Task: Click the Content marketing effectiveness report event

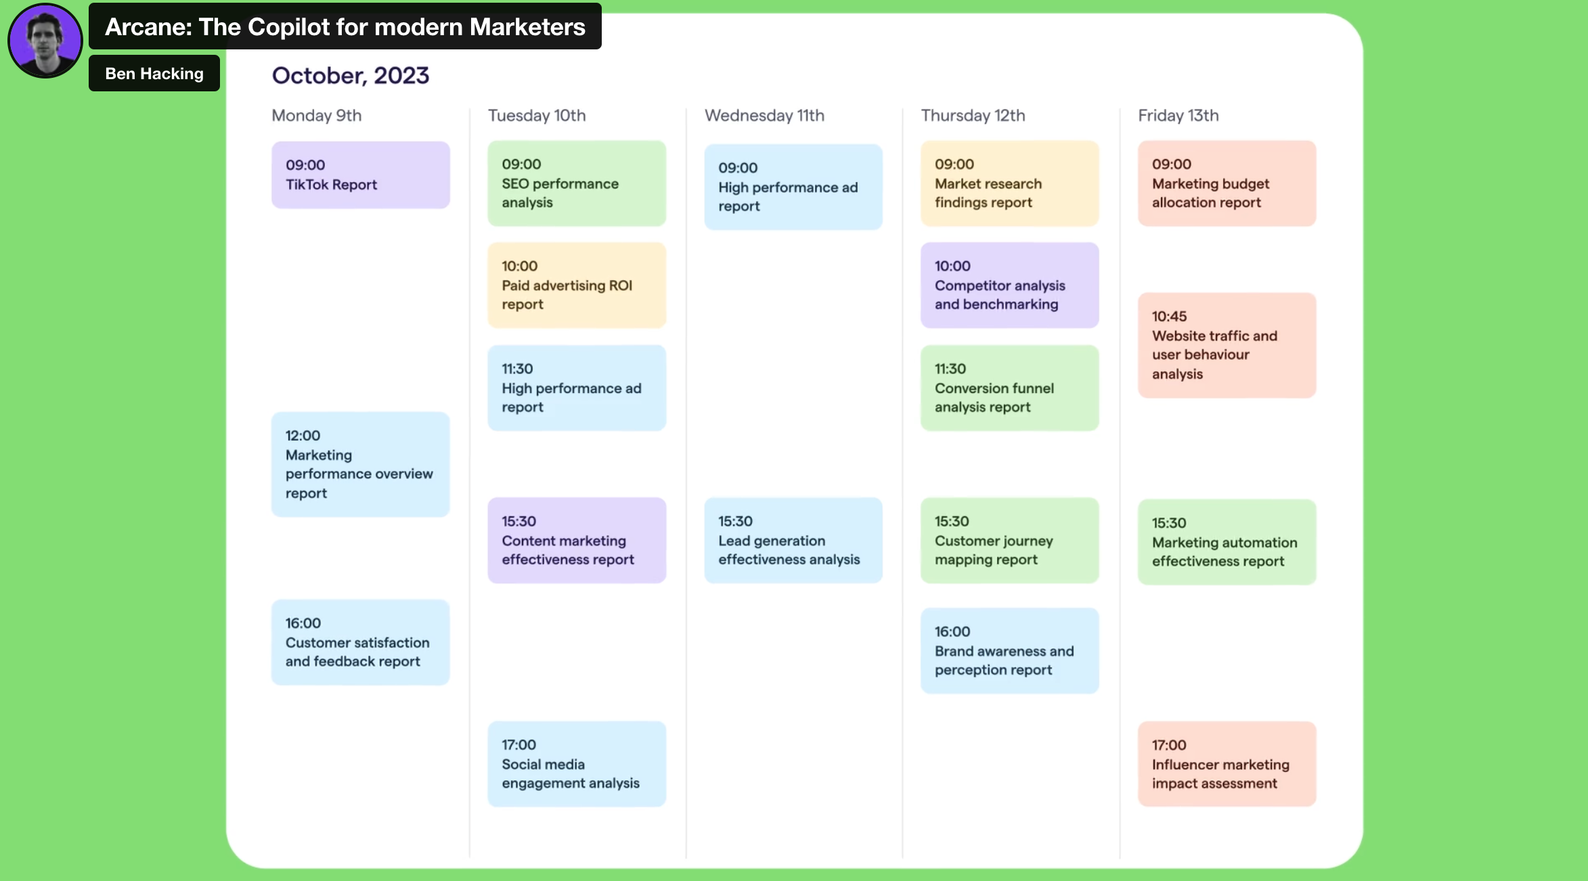Action: tap(577, 540)
